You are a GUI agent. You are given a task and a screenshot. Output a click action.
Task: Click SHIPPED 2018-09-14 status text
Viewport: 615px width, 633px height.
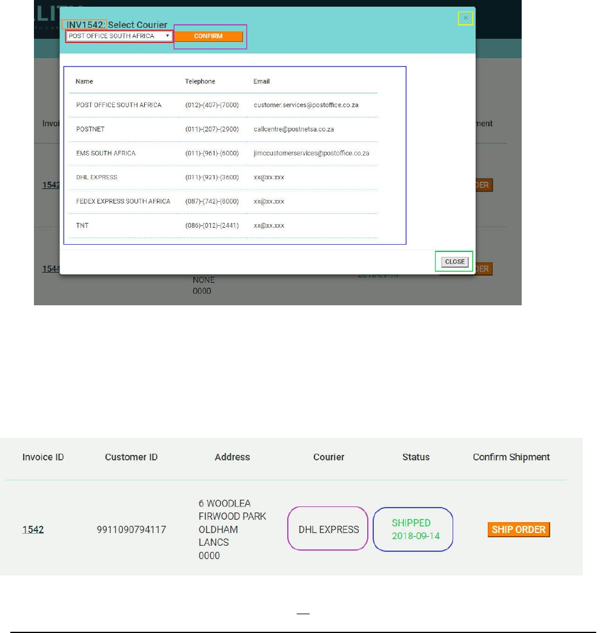pos(416,529)
